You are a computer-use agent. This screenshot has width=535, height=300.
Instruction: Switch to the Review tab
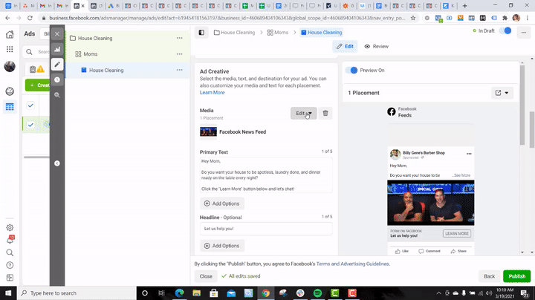(x=376, y=46)
